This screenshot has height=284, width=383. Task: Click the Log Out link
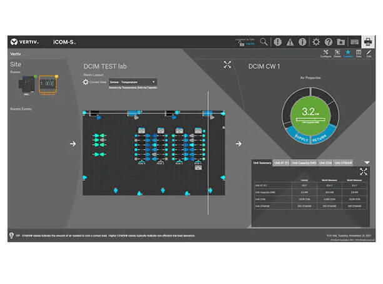[250, 44]
